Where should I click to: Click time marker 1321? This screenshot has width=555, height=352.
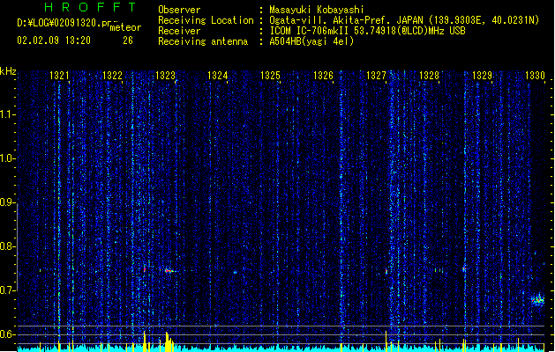pos(59,76)
